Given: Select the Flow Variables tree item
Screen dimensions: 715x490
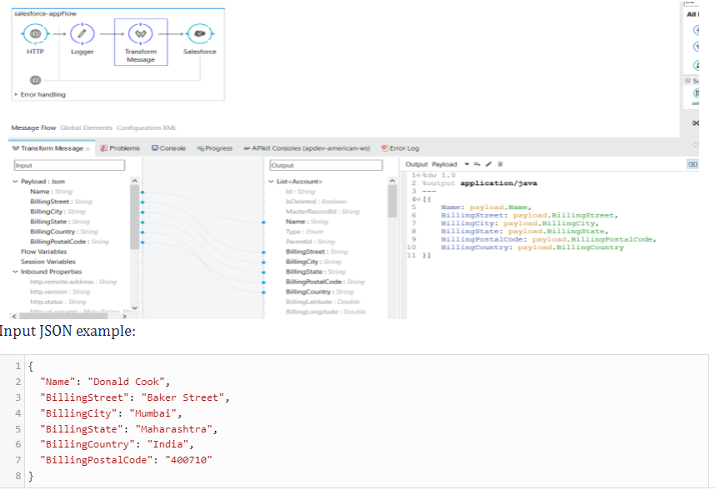Looking at the screenshot, I should [x=44, y=252].
